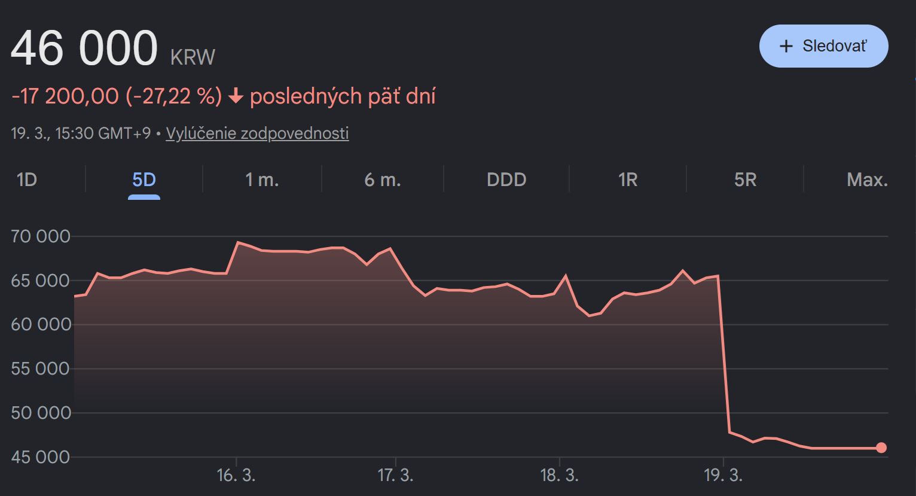
Task: Switch to the 1D time range tab
Action: point(27,179)
